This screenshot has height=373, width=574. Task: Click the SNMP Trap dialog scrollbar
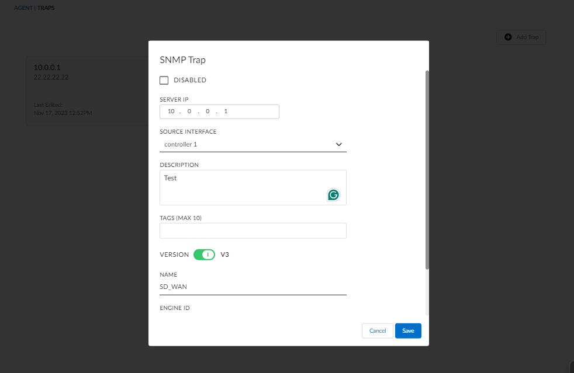click(x=427, y=169)
